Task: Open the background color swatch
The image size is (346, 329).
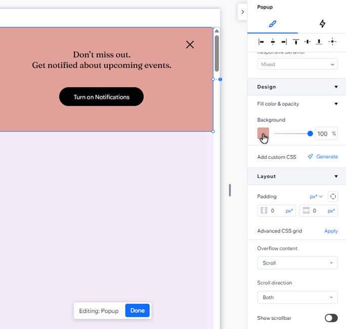Action: 263,133
